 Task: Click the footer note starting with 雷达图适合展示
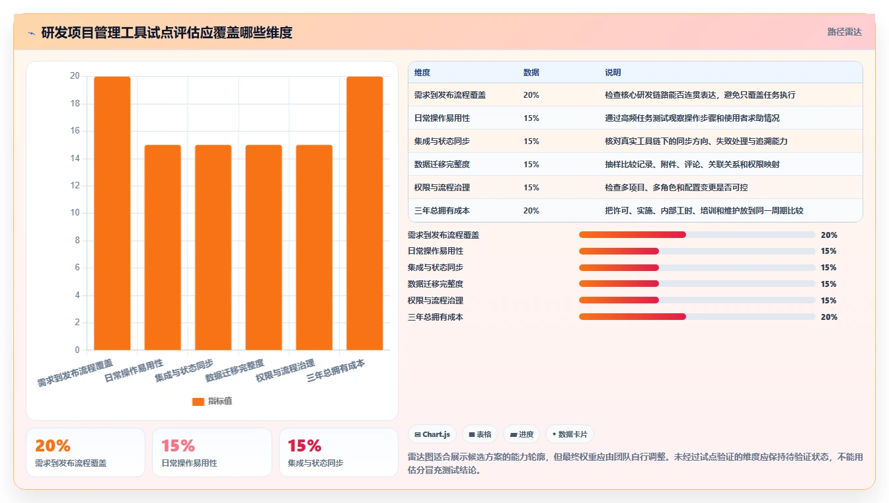click(635, 463)
